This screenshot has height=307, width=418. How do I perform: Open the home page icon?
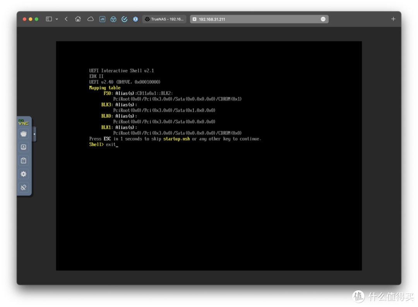[x=78, y=19]
